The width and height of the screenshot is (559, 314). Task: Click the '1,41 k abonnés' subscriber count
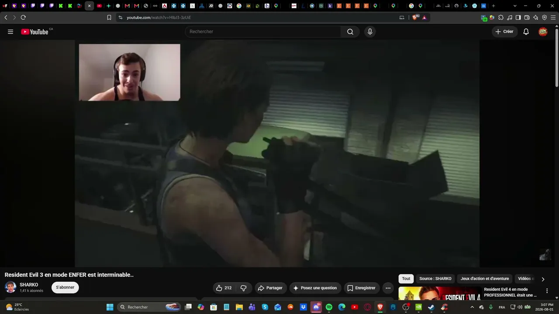pyautogui.click(x=31, y=291)
